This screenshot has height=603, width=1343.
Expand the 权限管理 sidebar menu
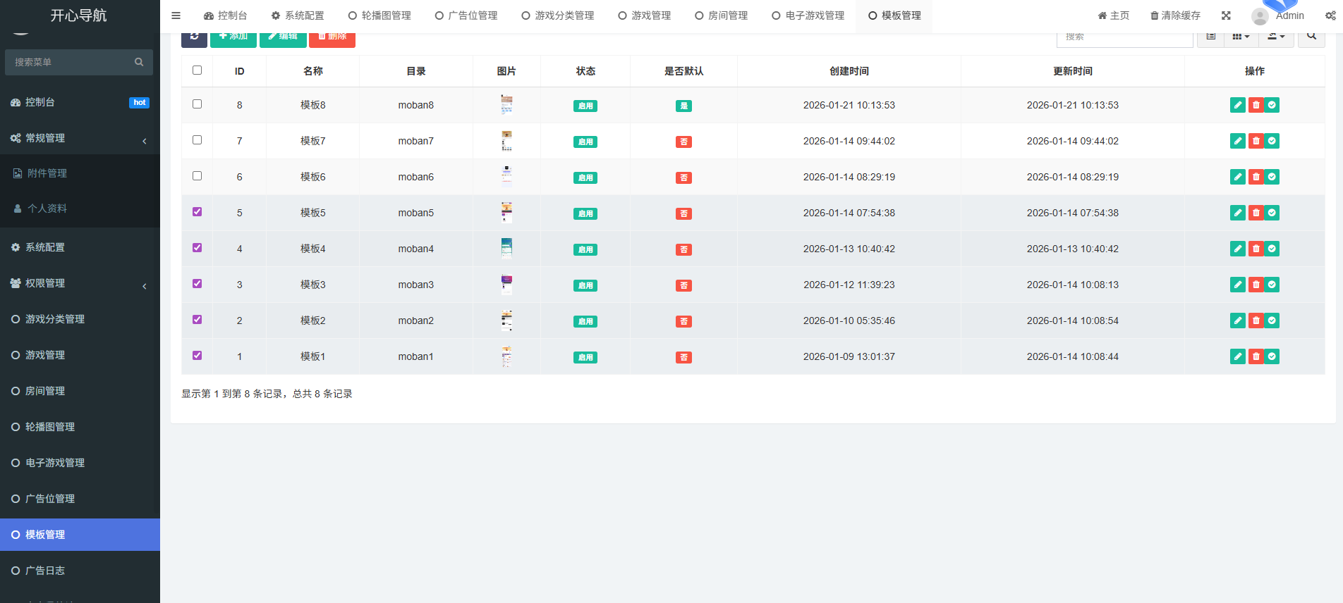coord(80,283)
